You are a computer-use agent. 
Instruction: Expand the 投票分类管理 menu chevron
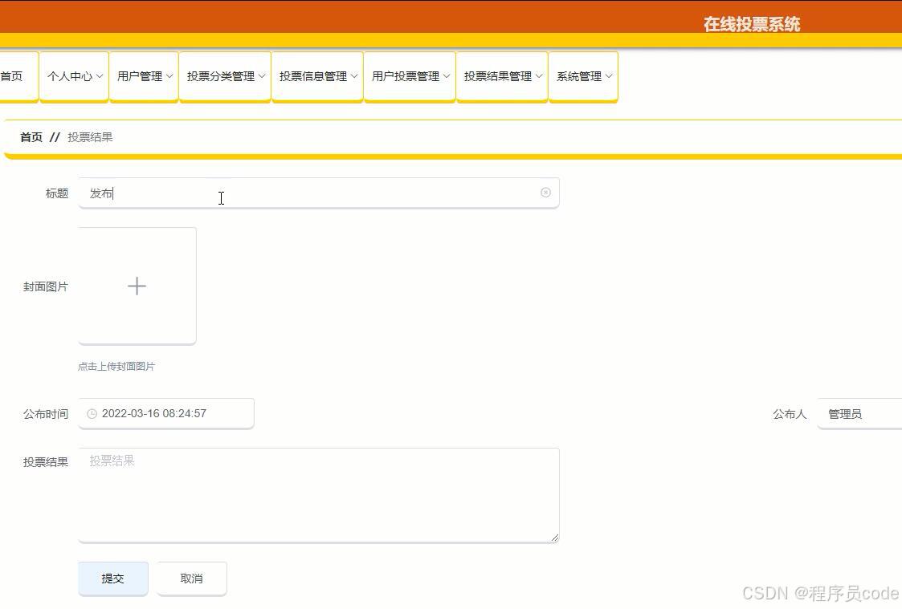tap(262, 76)
